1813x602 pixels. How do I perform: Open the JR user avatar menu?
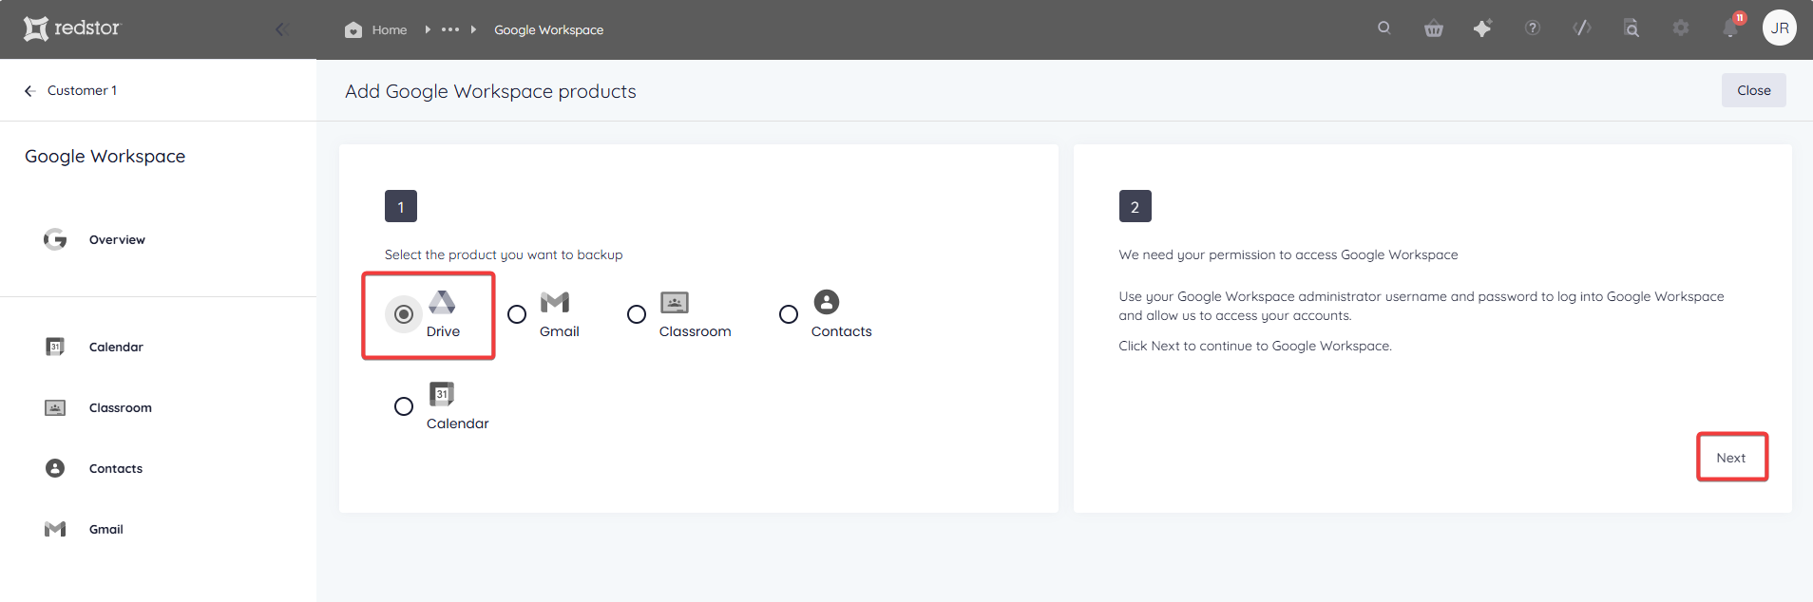click(x=1780, y=28)
